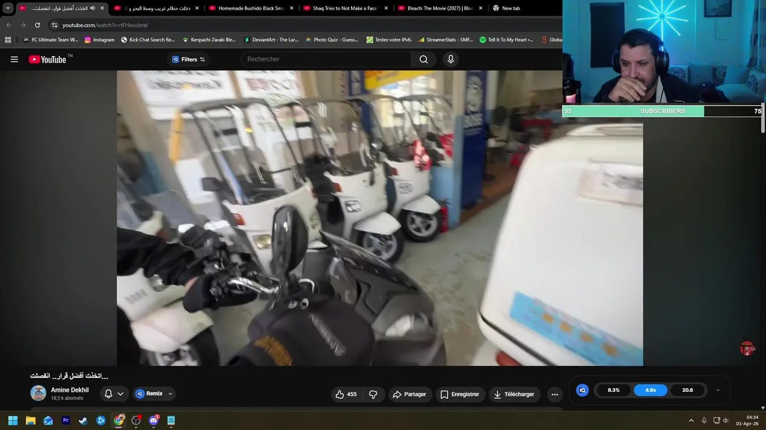Open Chrome apps grid in bookmarks bar
This screenshot has width=766, height=430.
pyautogui.click(x=8, y=40)
